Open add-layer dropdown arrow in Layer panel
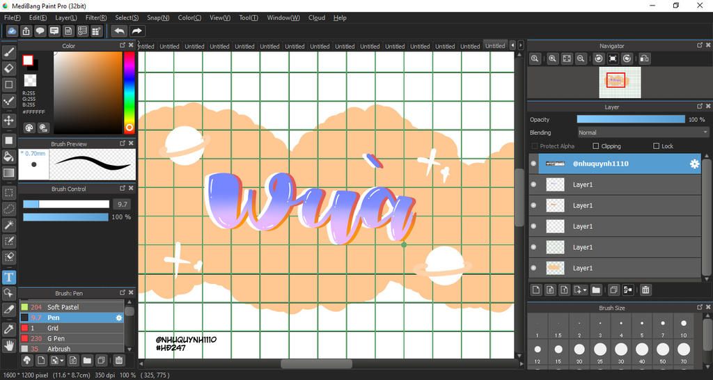Screen dimensions: 713x380 pos(585,290)
